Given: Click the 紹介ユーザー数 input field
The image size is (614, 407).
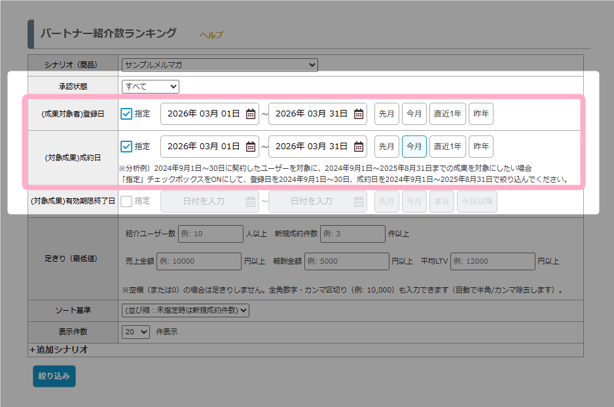Looking at the screenshot, I should (209, 234).
